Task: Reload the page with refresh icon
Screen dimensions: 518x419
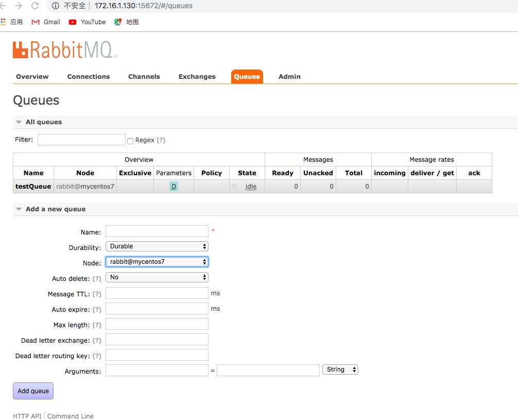Action: pyautogui.click(x=34, y=6)
